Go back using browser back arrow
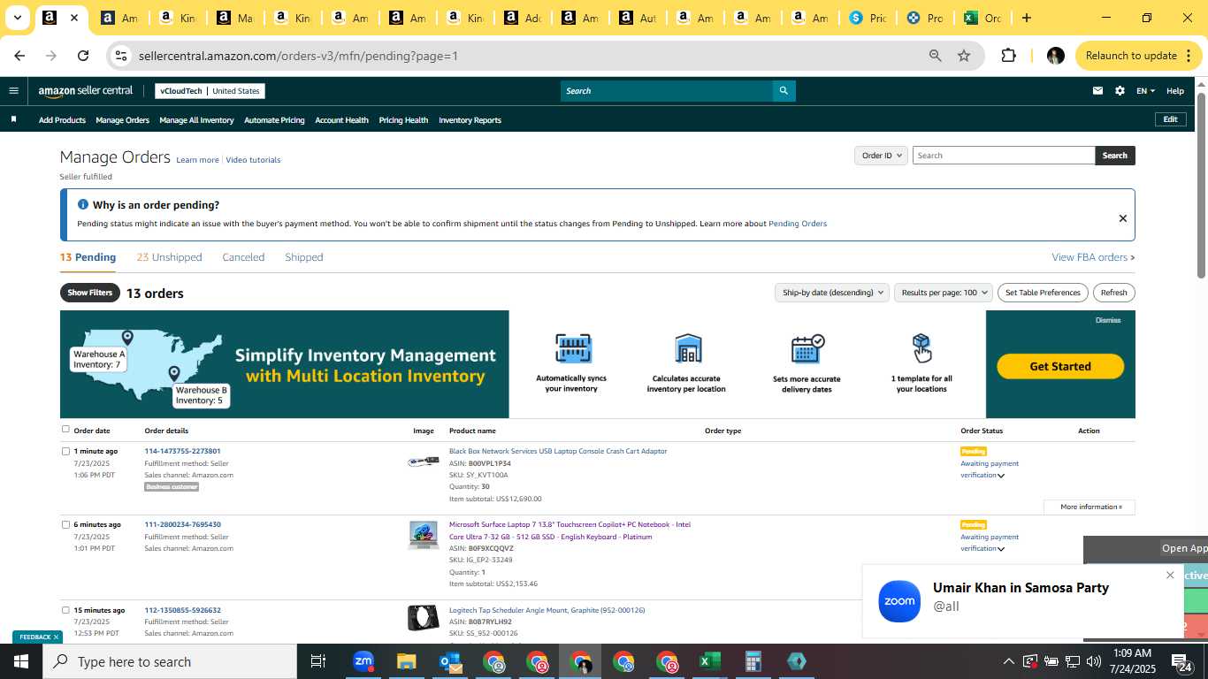This screenshot has height=679, width=1208. point(19,56)
